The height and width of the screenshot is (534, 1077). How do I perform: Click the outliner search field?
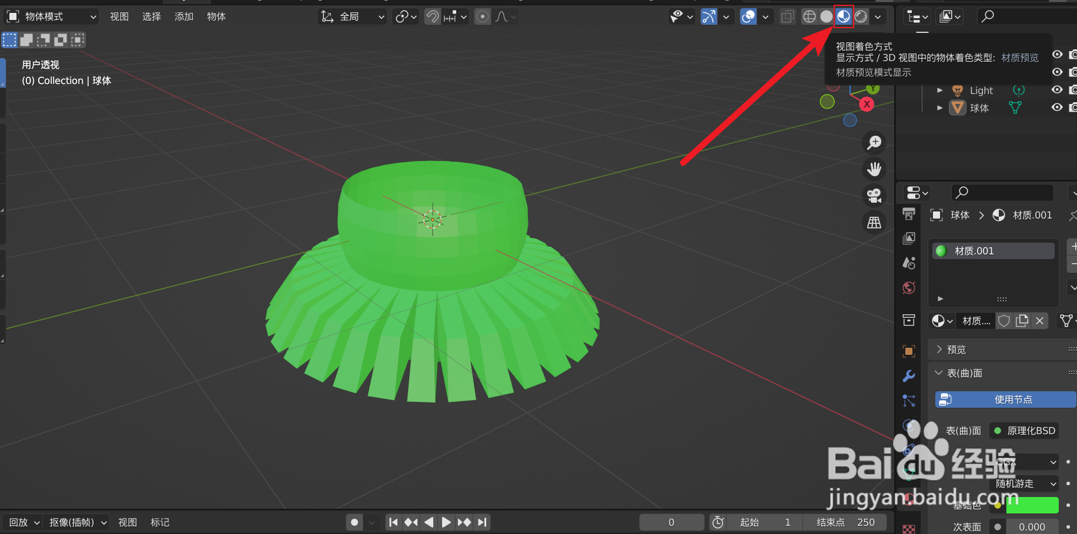coord(1026,16)
